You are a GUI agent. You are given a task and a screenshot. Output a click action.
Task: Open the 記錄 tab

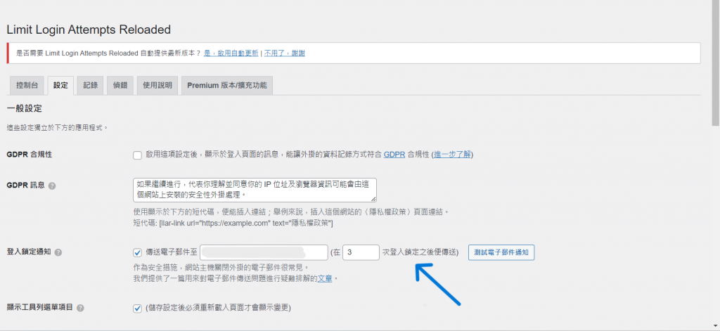tap(91, 86)
